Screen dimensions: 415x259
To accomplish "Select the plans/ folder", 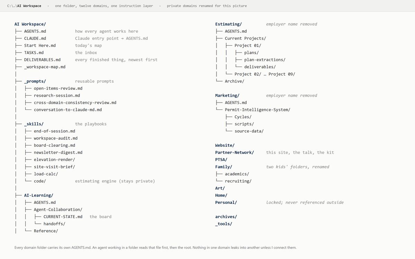I will 251,53.
